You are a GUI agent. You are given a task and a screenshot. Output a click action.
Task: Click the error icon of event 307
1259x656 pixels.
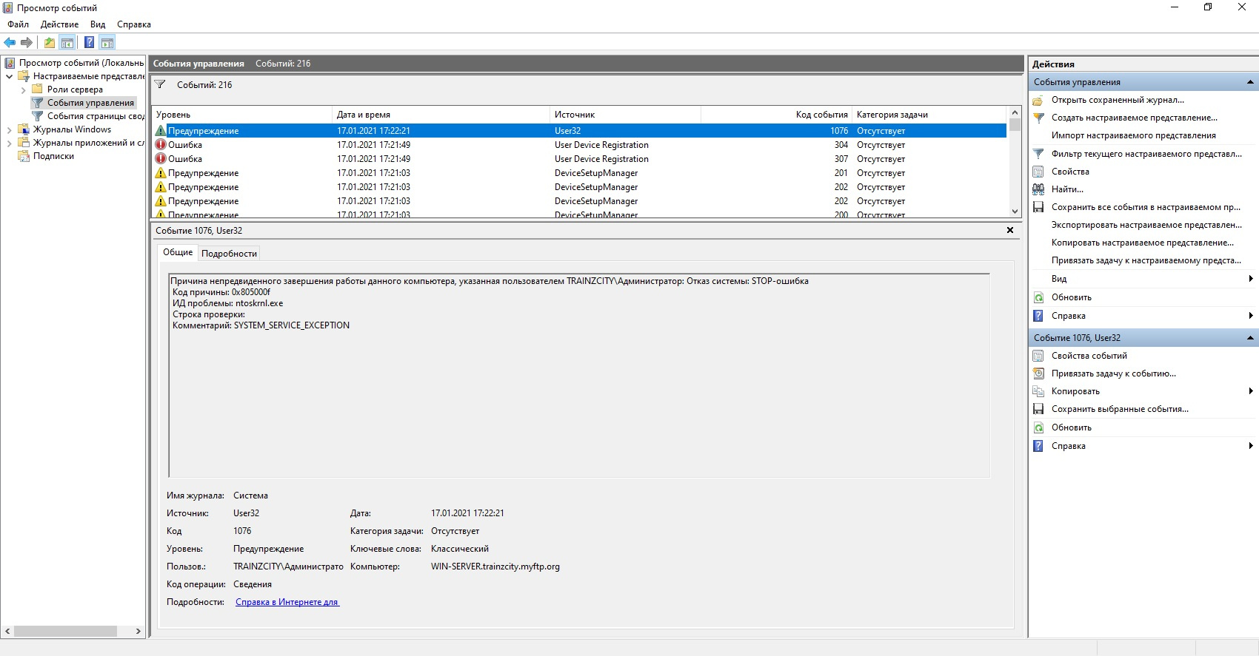161,159
